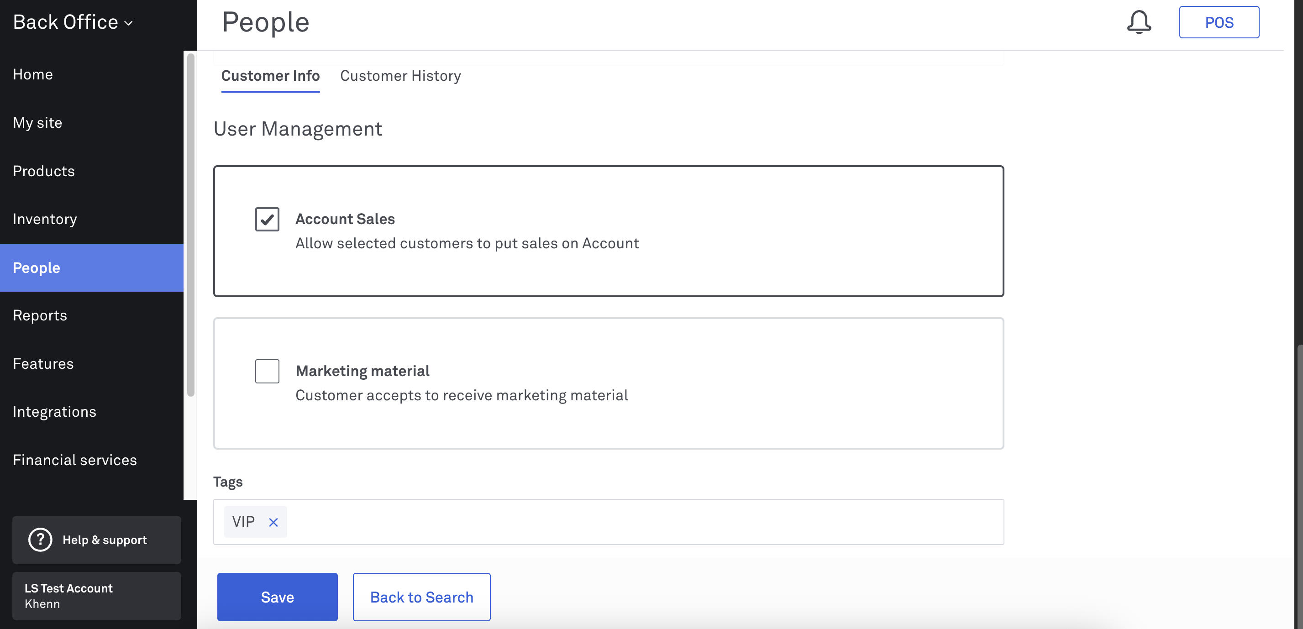Remove the VIP tag with the x icon
This screenshot has width=1303, height=629.
(273, 522)
